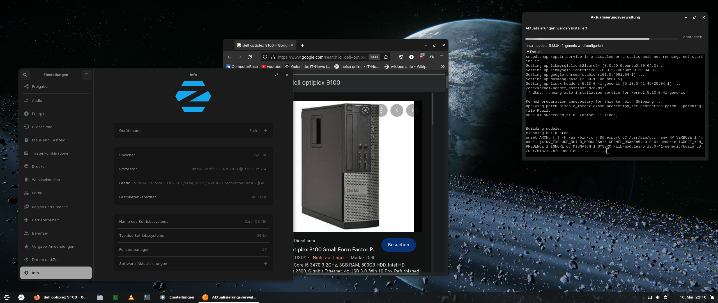Image resolution: width=718 pixels, height=303 pixels.
Task: Click the Datum und Zeit clock icon
Action: point(26,260)
